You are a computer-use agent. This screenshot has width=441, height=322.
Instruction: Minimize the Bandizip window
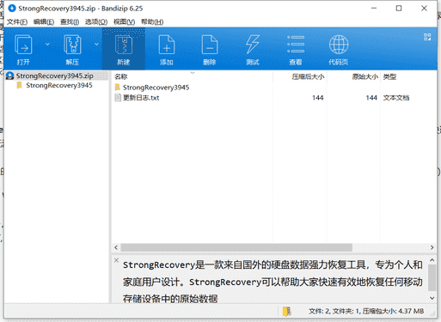(x=374, y=9)
